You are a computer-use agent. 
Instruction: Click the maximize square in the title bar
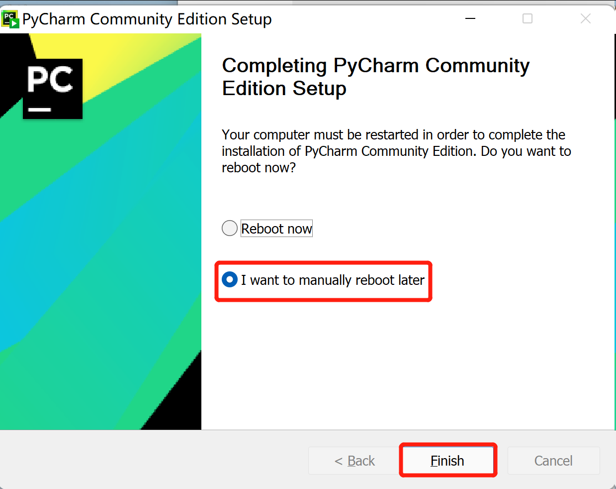click(x=528, y=19)
